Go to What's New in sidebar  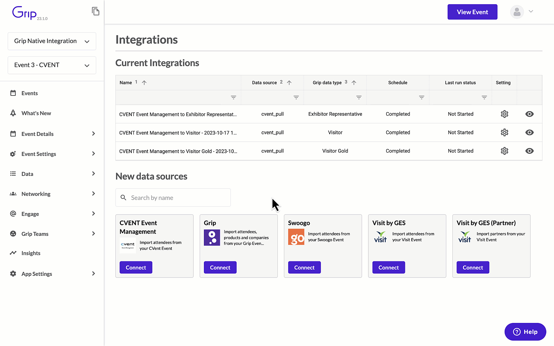[x=36, y=113]
